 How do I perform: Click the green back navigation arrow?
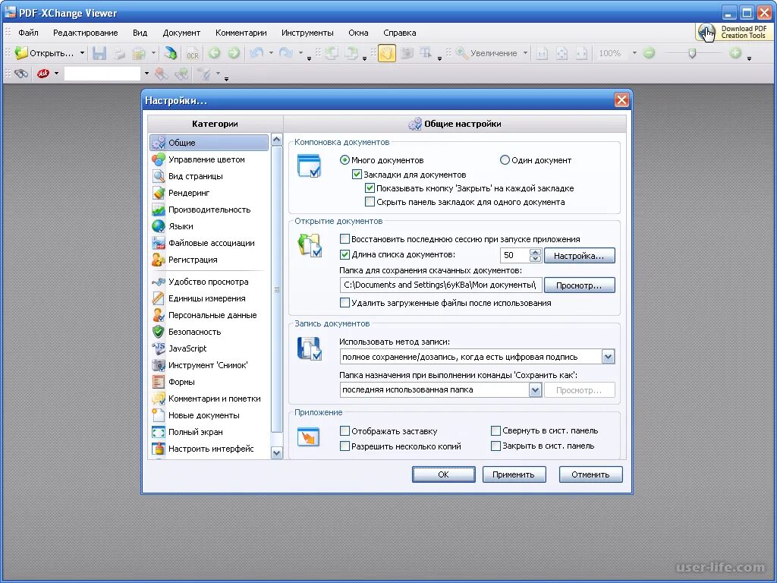pyautogui.click(x=214, y=53)
